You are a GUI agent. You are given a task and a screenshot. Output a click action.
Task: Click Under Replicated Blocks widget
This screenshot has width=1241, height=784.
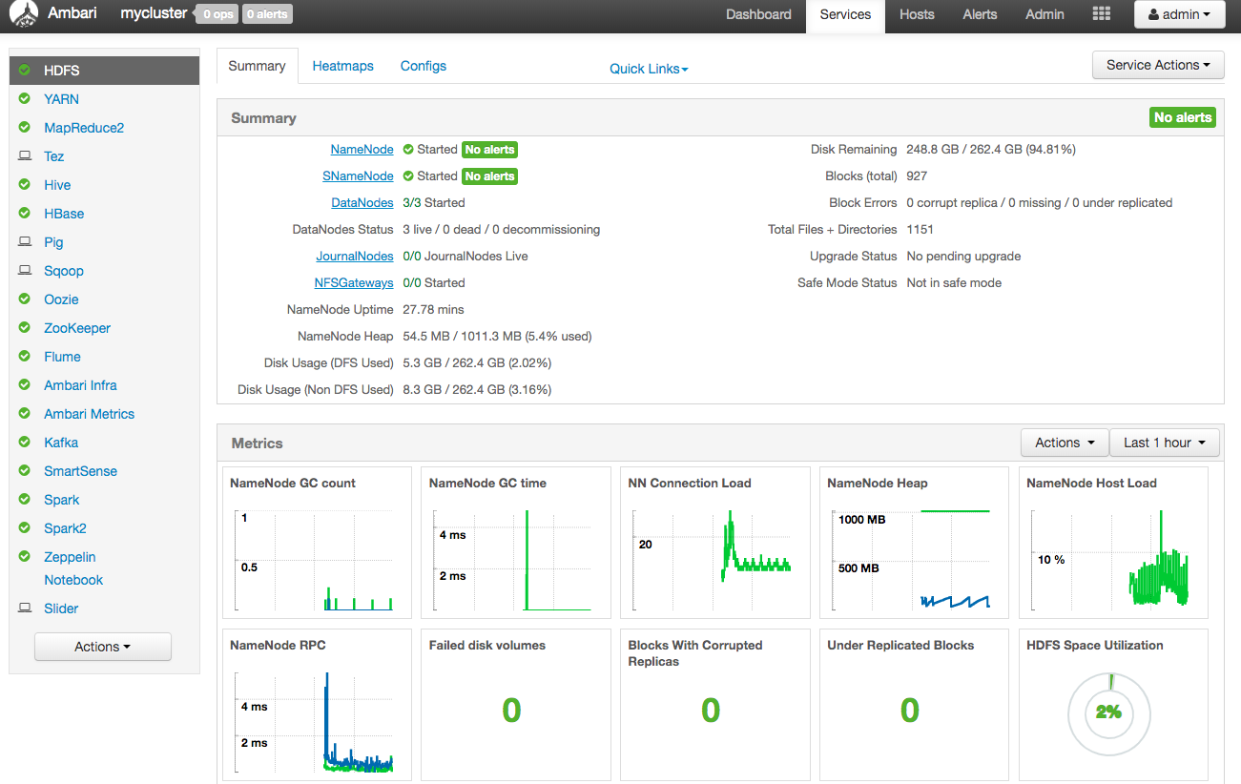915,705
